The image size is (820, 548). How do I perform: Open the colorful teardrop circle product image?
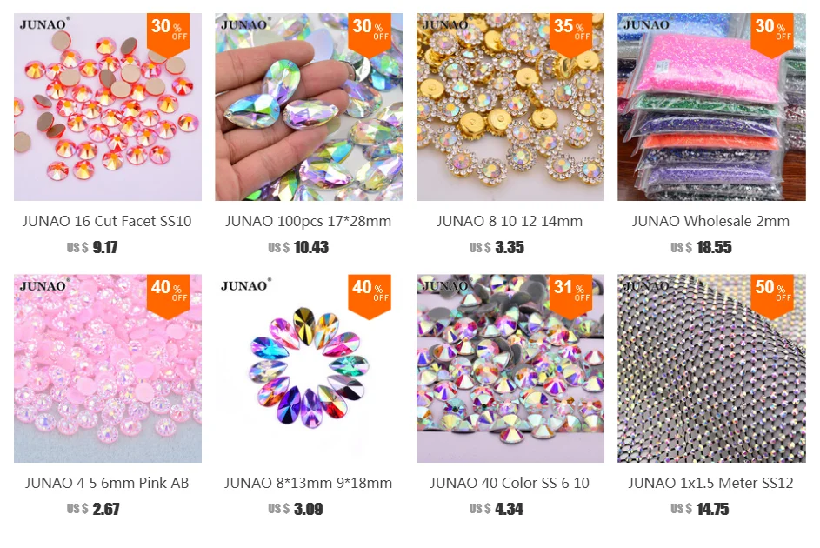click(309, 368)
